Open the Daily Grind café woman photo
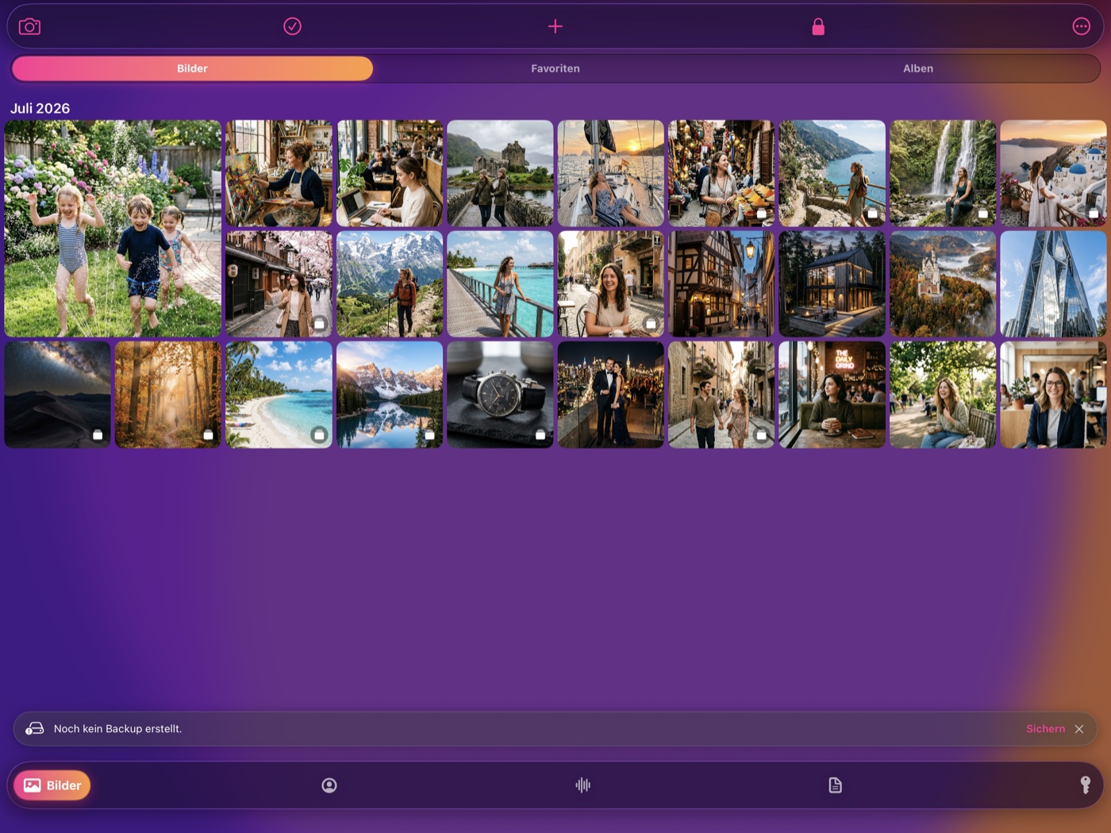 [832, 395]
